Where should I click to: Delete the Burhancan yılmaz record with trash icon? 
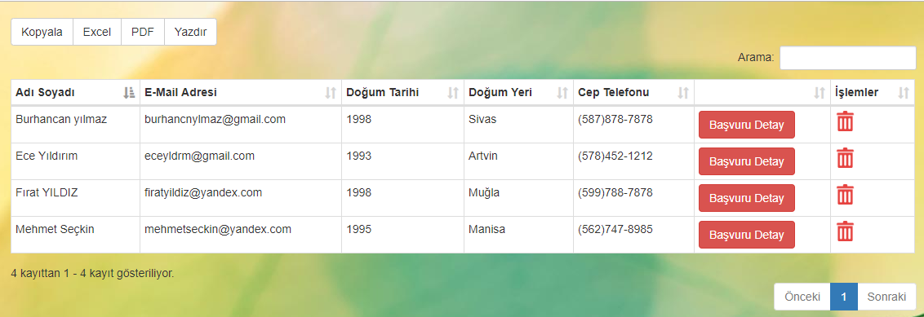pyautogui.click(x=845, y=121)
